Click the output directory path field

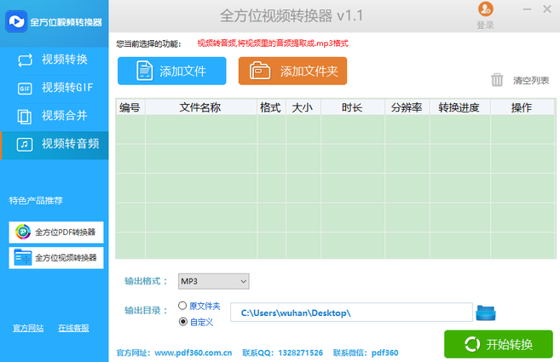(x=351, y=313)
